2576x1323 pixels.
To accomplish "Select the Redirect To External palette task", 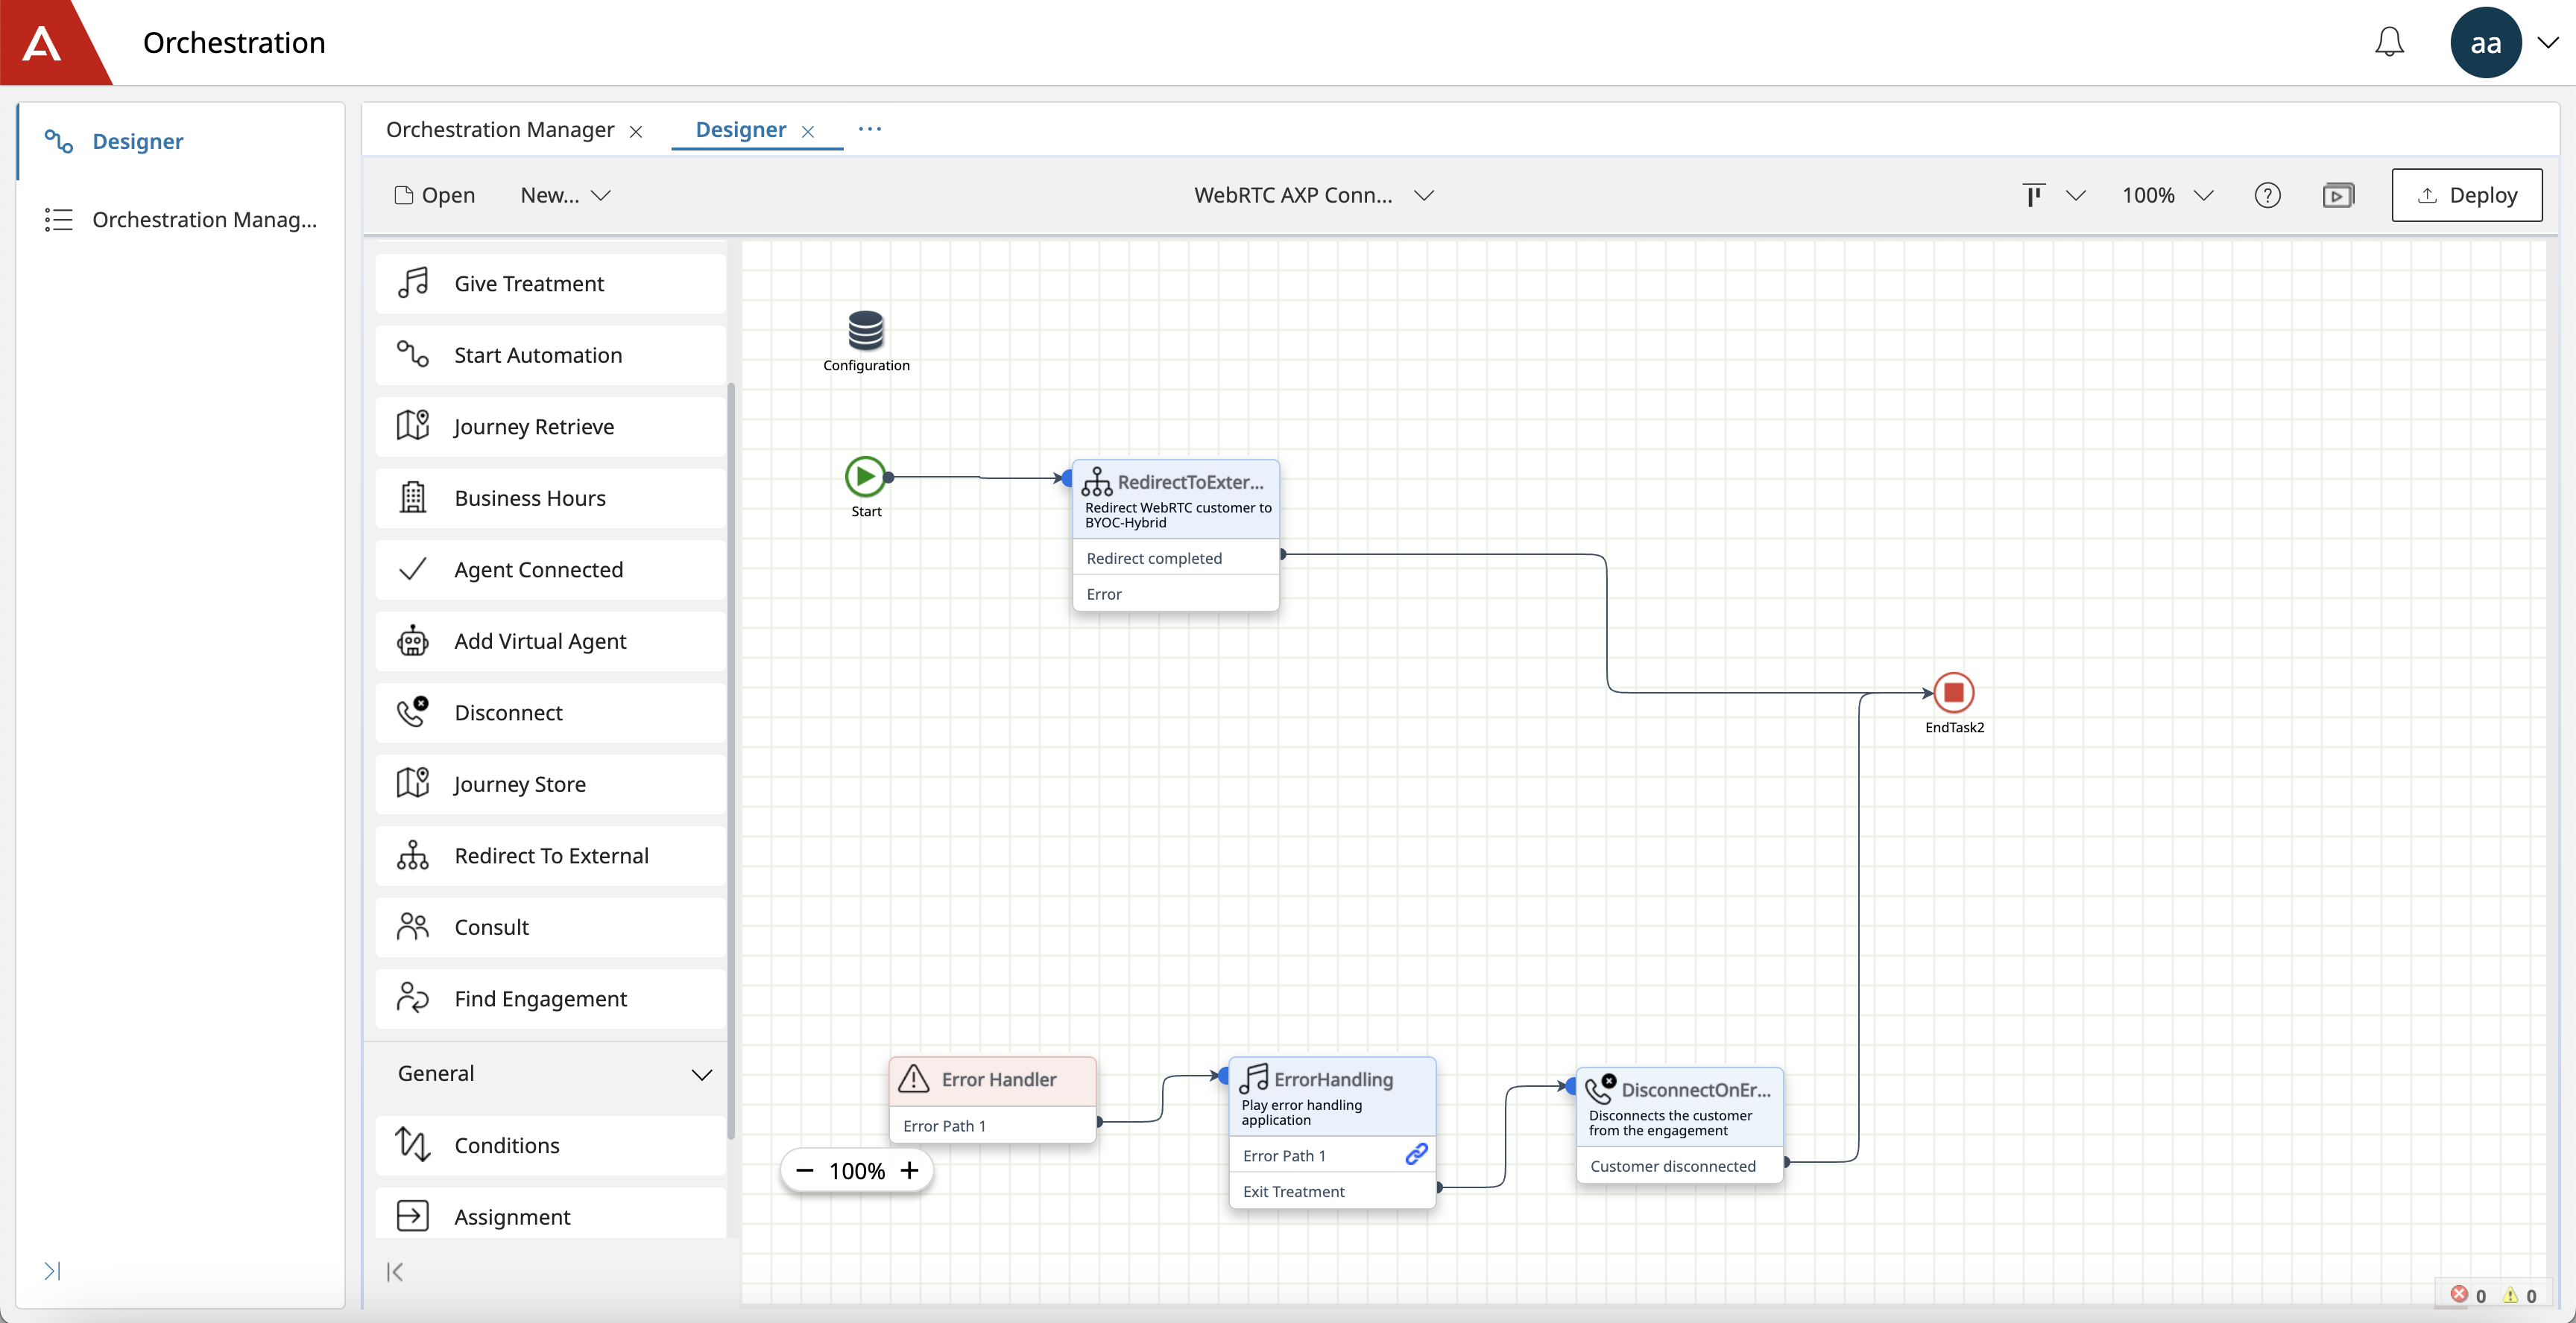I will click(550, 855).
